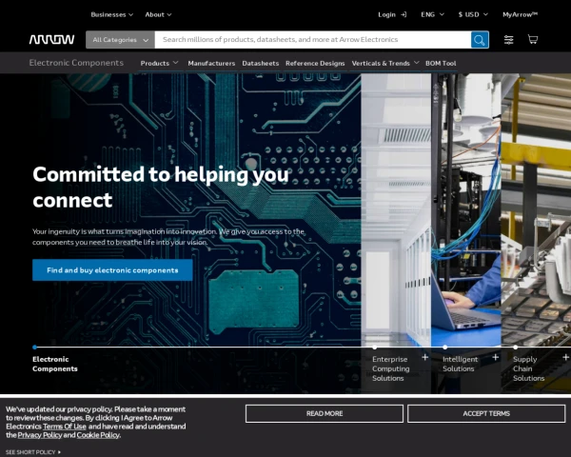Click Find and buy electronic components button
This screenshot has height=457, width=571.
click(112, 270)
